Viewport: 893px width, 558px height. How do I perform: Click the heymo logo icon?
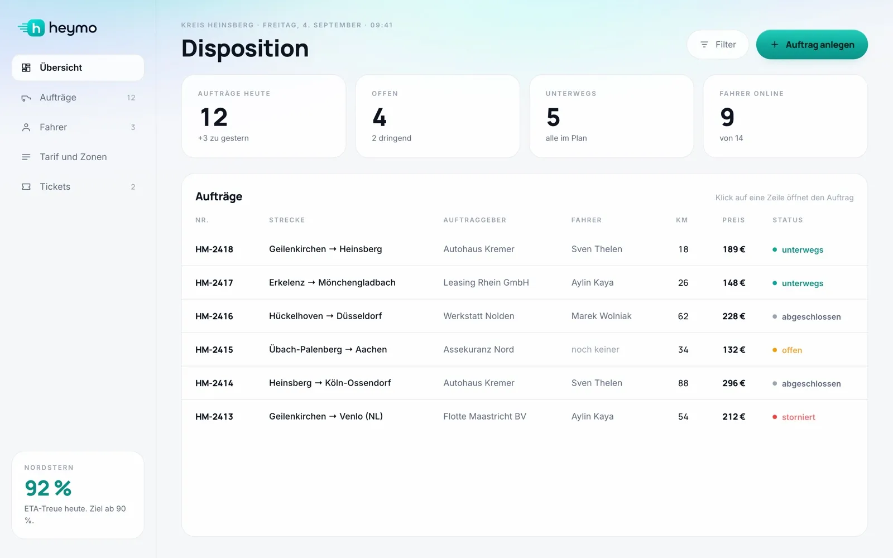31,28
